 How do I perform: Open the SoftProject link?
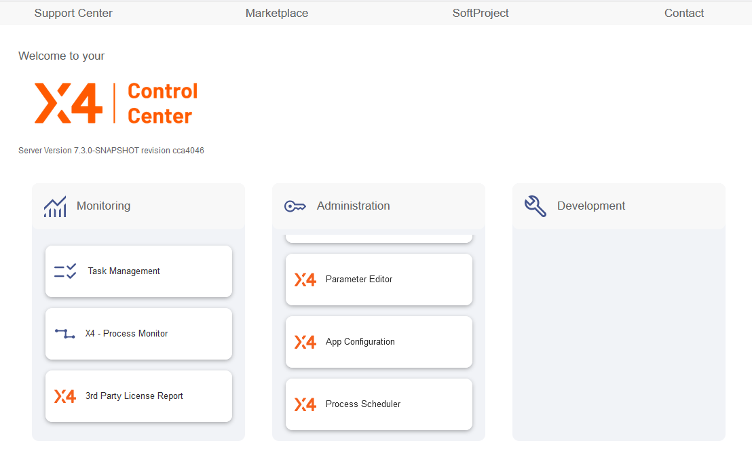[x=481, y=13]
